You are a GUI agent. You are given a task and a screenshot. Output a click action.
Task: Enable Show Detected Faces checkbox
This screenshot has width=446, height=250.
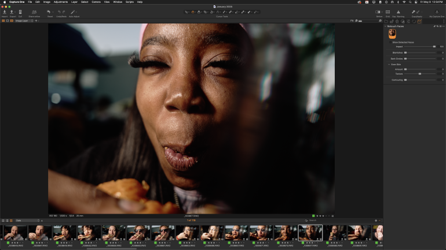390,42
